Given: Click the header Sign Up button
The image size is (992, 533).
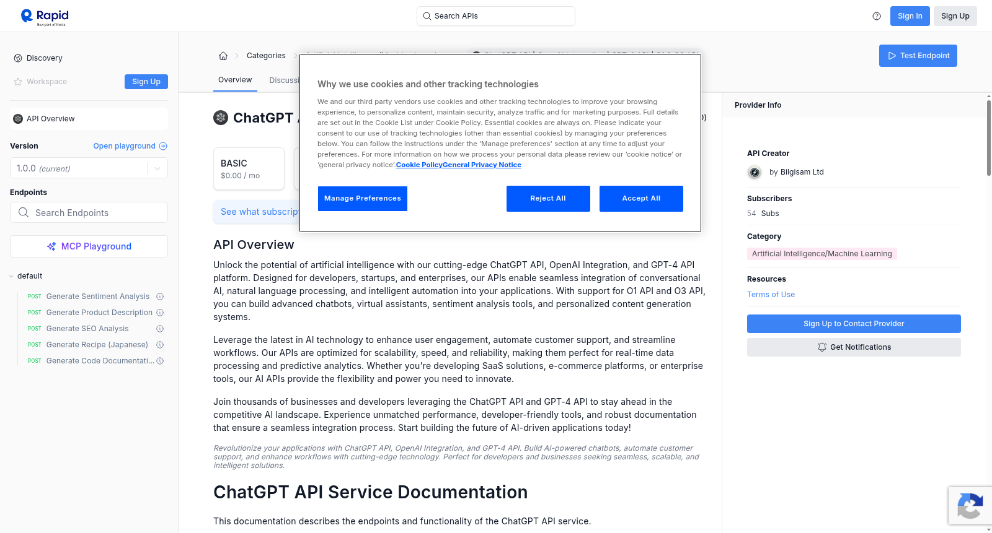Looking at the screenshot, I should pyautogui.click(x=955, y=16).
